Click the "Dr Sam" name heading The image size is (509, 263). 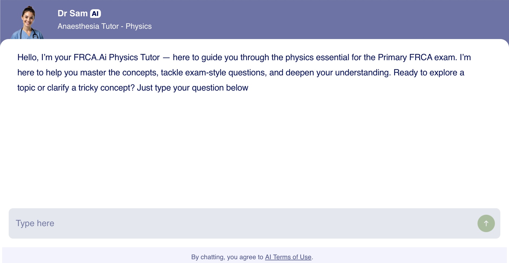72,14
